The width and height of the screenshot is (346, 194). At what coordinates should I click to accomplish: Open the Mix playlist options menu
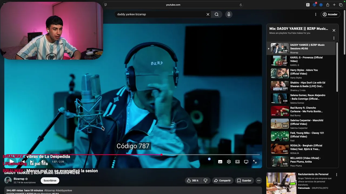tap(334, 38)
